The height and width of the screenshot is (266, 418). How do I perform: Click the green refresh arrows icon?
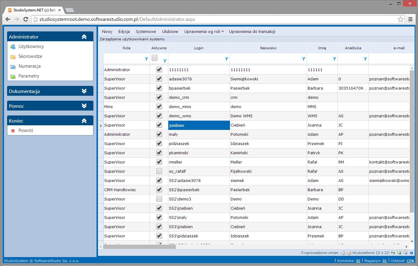click(393, 253)
